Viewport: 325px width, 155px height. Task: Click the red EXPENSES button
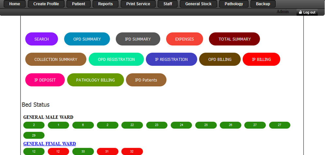[184, 39]
